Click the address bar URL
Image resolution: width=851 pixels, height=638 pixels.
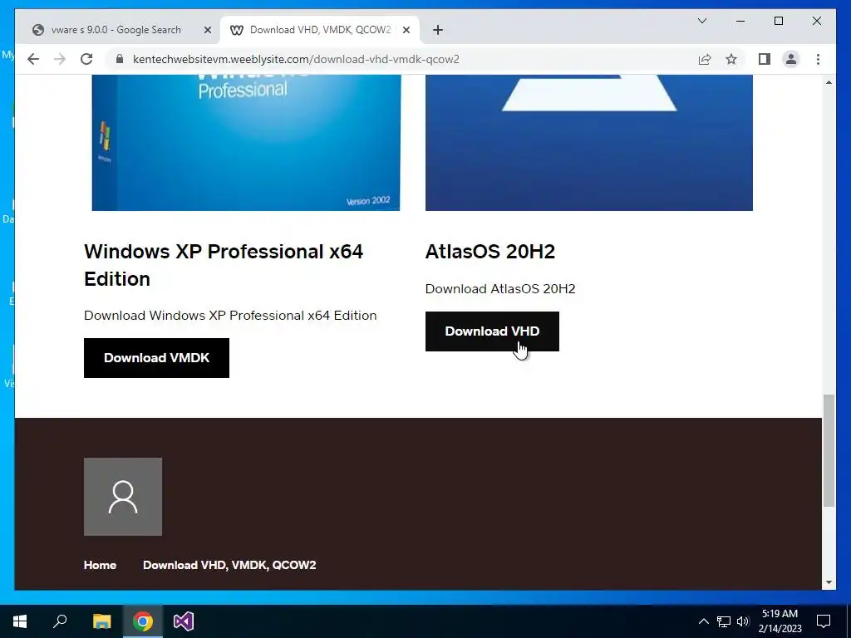(x=296, y=59)
